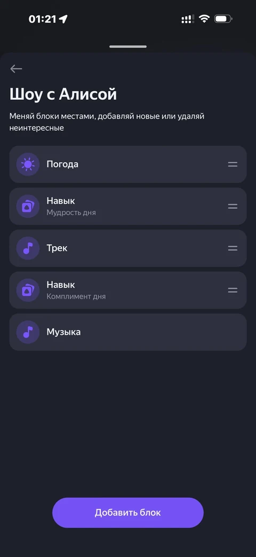Screen dimensions: 256x557
Task: Tap the back arrow icon
Action: pyautogui.click(x=16, y=68)
